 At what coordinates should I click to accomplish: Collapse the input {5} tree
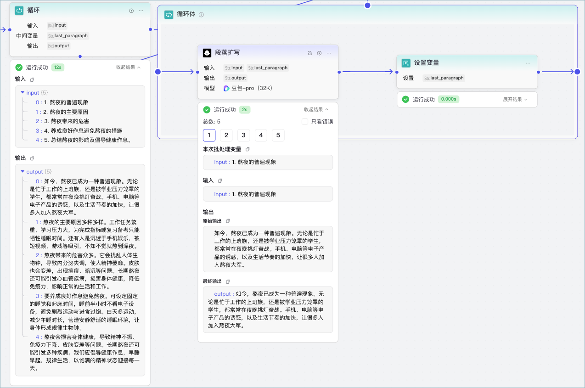pos(23,92)
